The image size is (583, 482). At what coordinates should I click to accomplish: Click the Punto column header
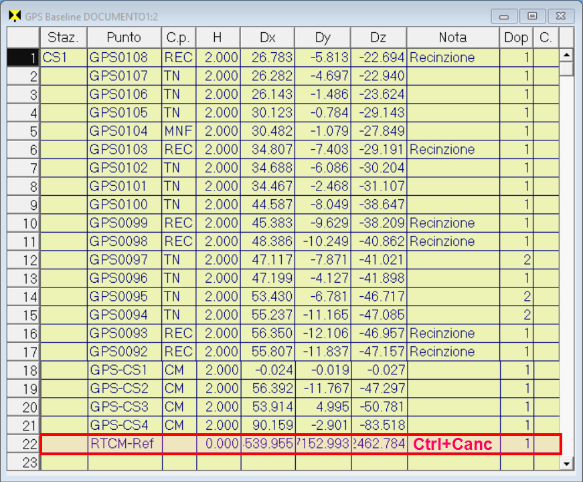point(124,37)
